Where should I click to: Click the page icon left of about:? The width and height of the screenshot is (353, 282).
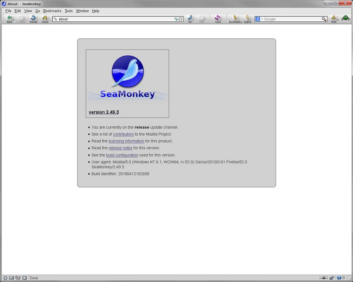[55, 19]
